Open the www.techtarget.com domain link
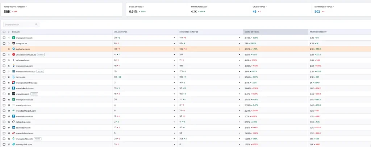This screenshot has height=147, width=371. (x=24, y=111)
